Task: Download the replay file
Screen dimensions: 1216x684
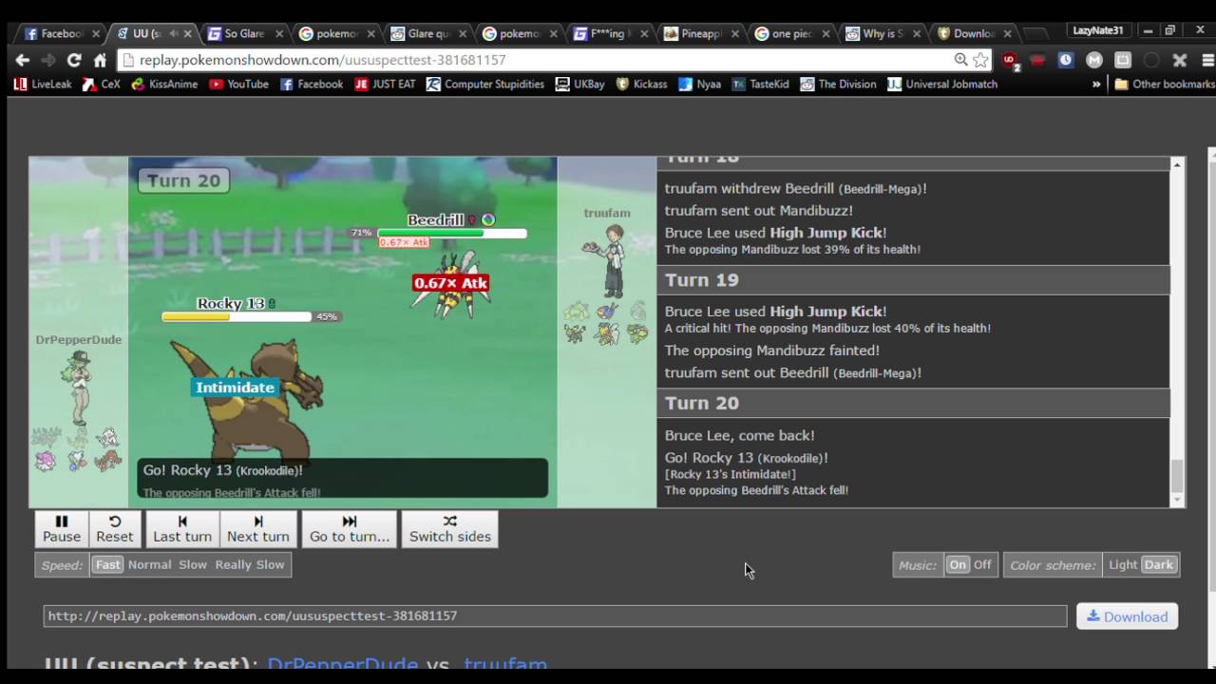Action: (1127, 617)
